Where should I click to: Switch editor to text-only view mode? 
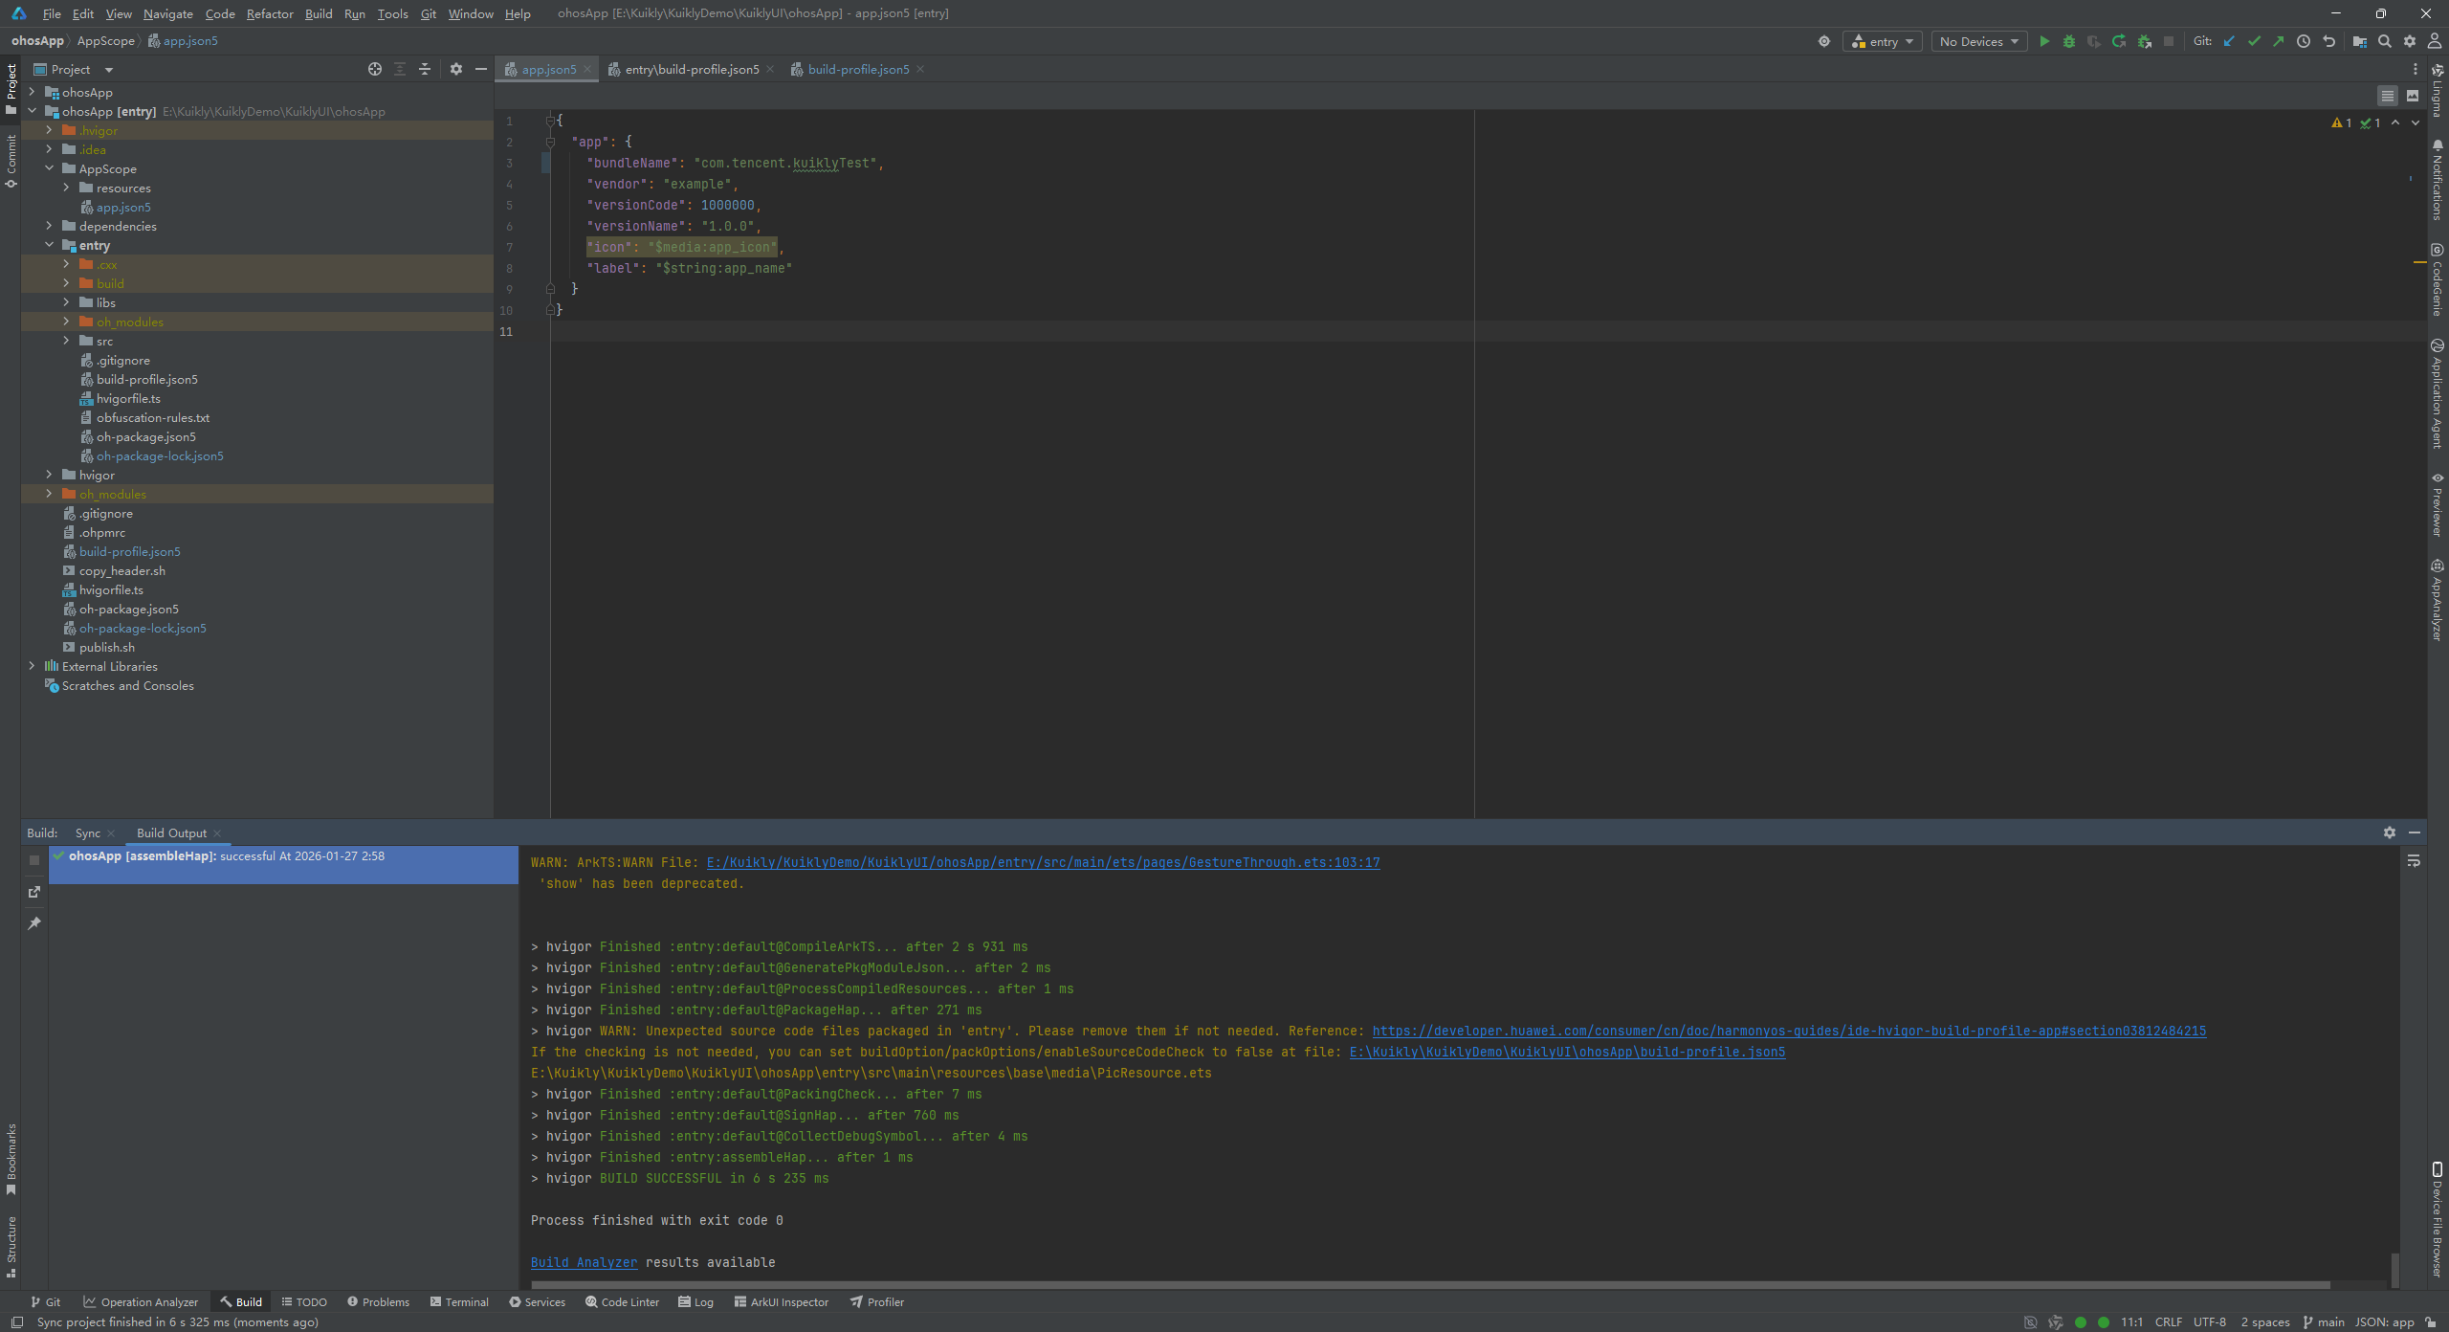pyautogui.click(x=2388, y=96)
